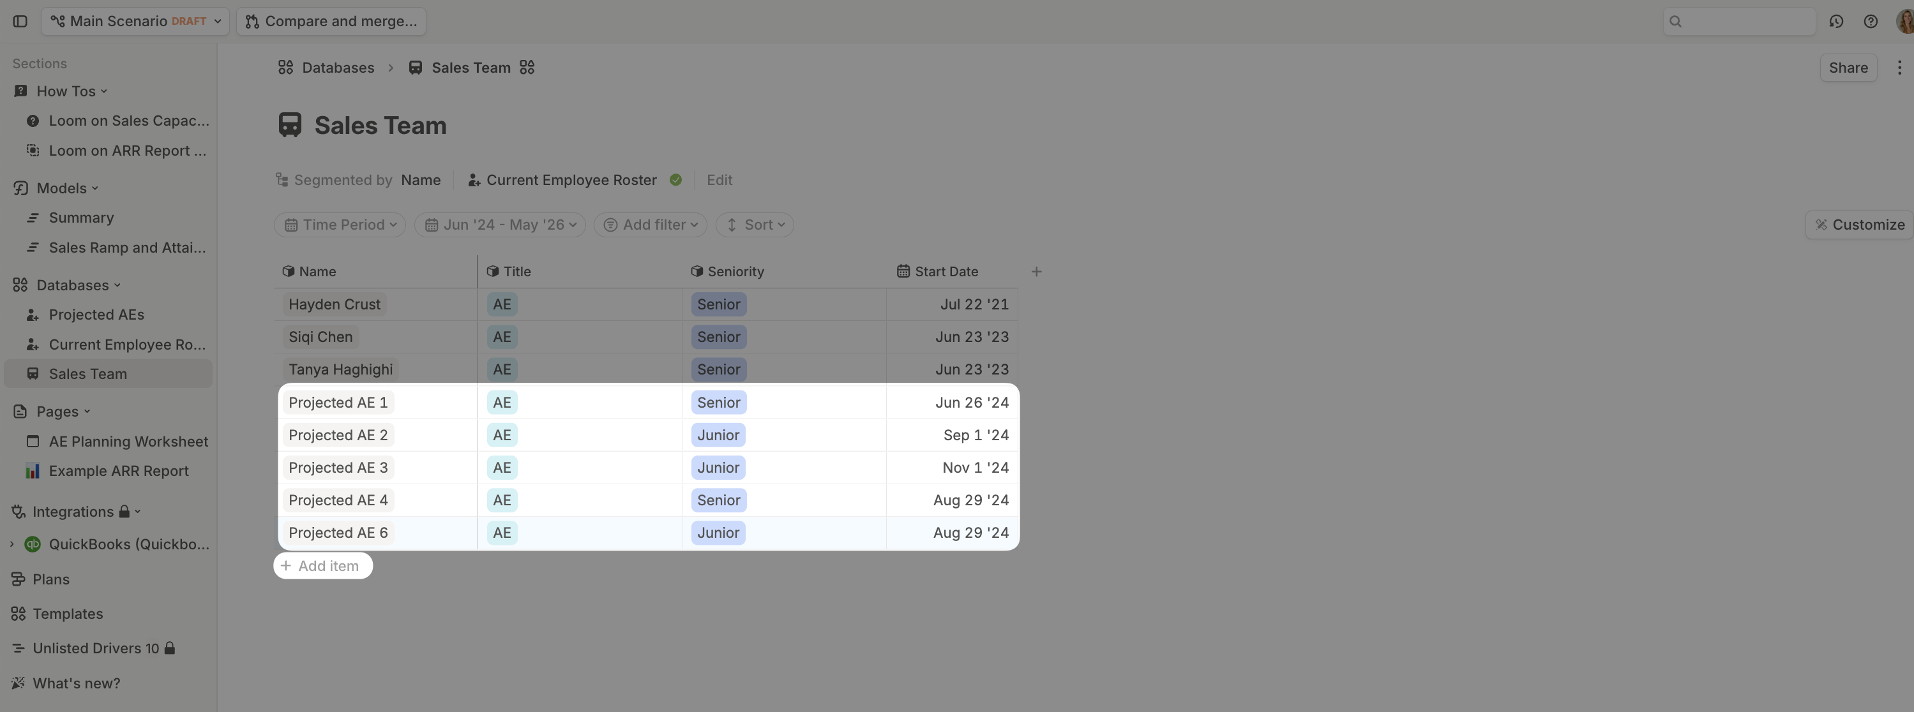The width and height of the screenshot is (1914, 712).
Task: Expand the QuickBooks integration tree item
Action: click(12, 544)
